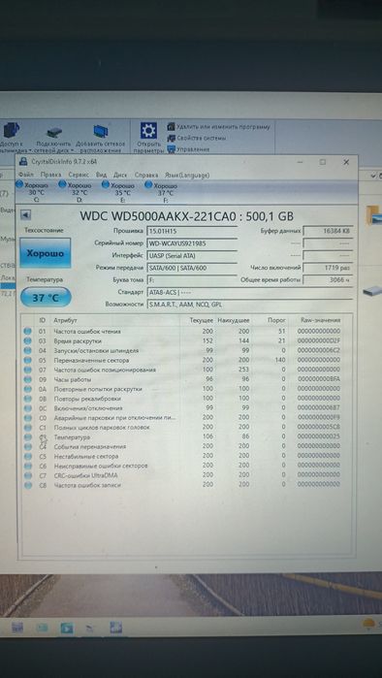382x678 pixels.
Task: Click the 37 °C temperature button
Action: click(x=46, y=298)
